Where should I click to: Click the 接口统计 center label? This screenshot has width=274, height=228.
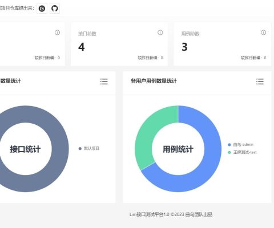click(x=25, y=149)
